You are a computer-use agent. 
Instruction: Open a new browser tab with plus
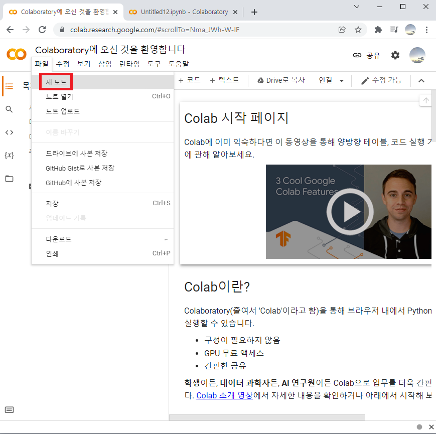[x=254, y=12]
